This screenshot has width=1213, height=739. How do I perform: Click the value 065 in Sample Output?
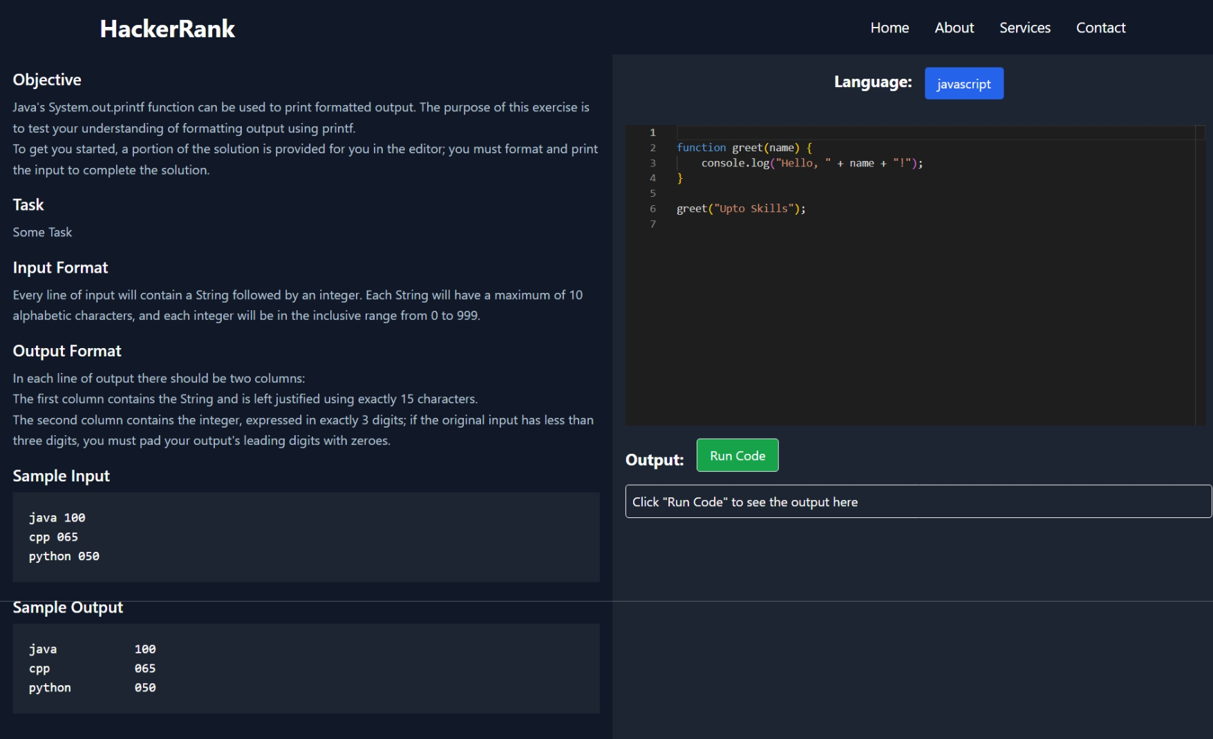pyautogui.click(x=145, y=669)
